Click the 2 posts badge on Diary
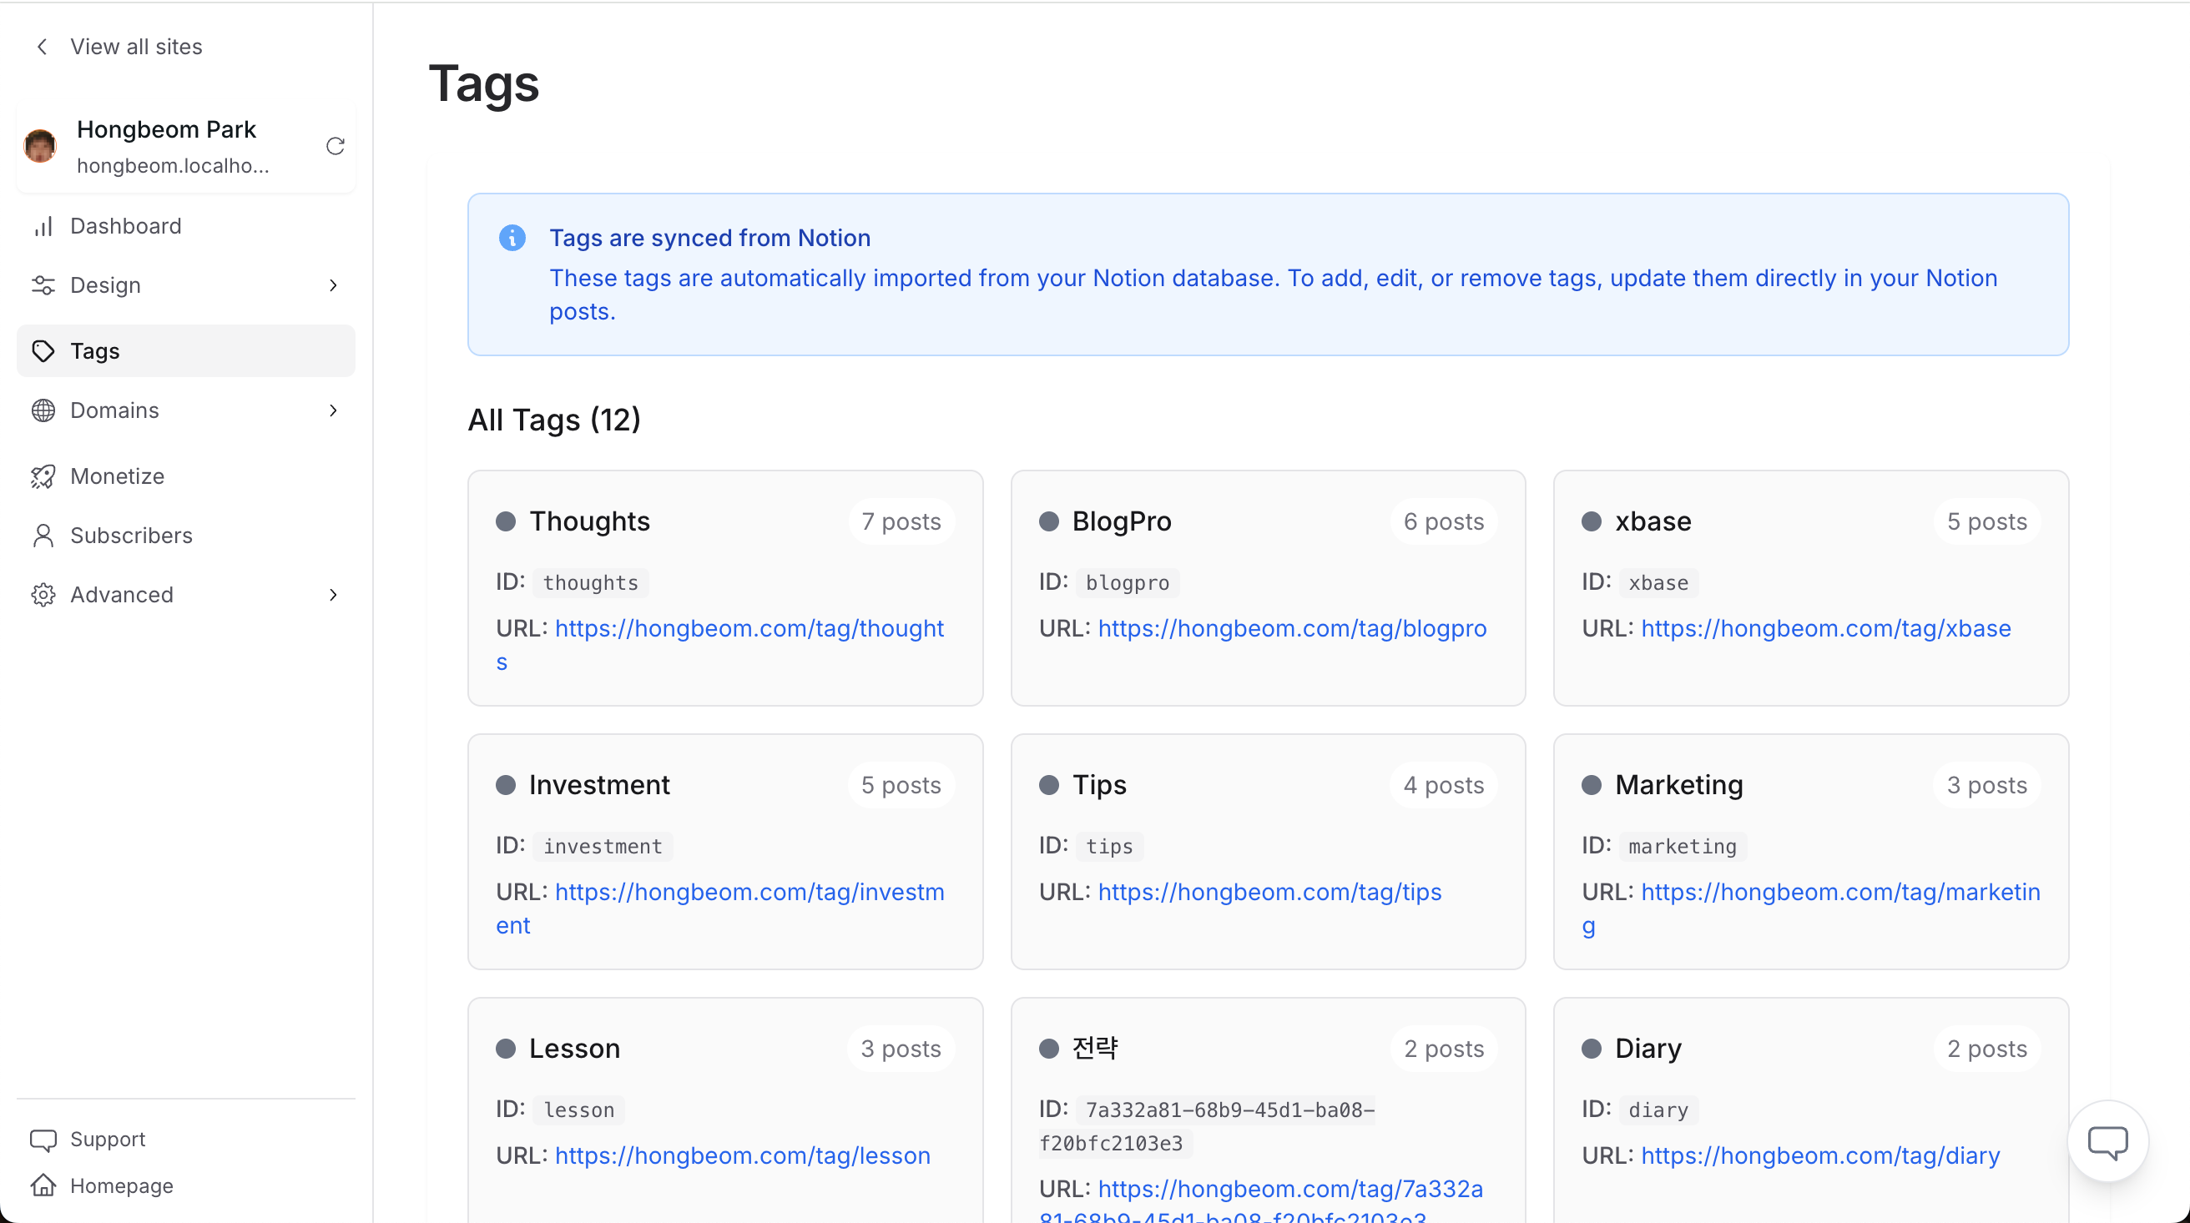 tap(1987, 1049)
